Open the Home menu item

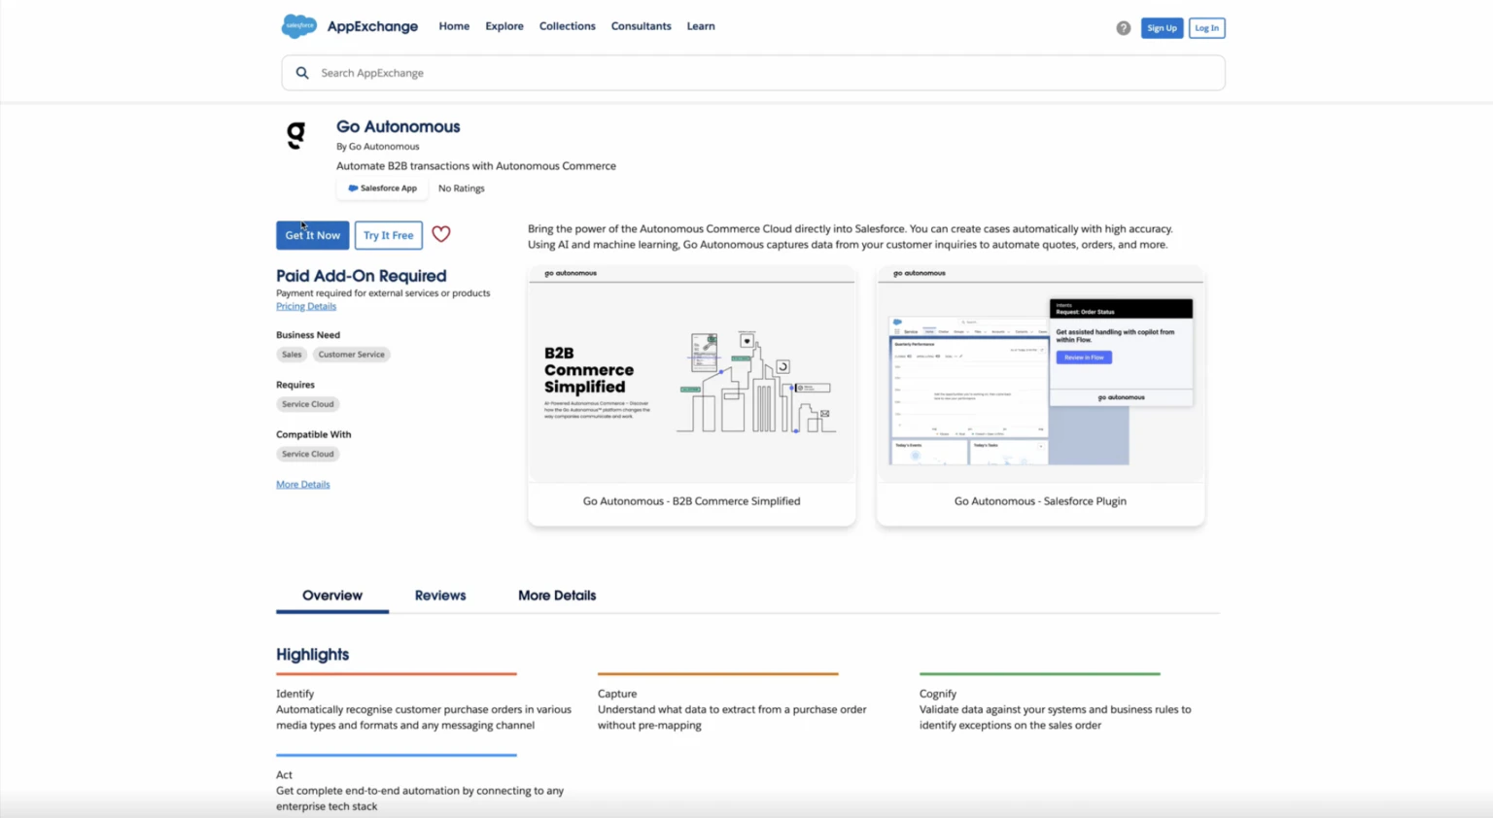pyautogui.click(x=454, y=26)
